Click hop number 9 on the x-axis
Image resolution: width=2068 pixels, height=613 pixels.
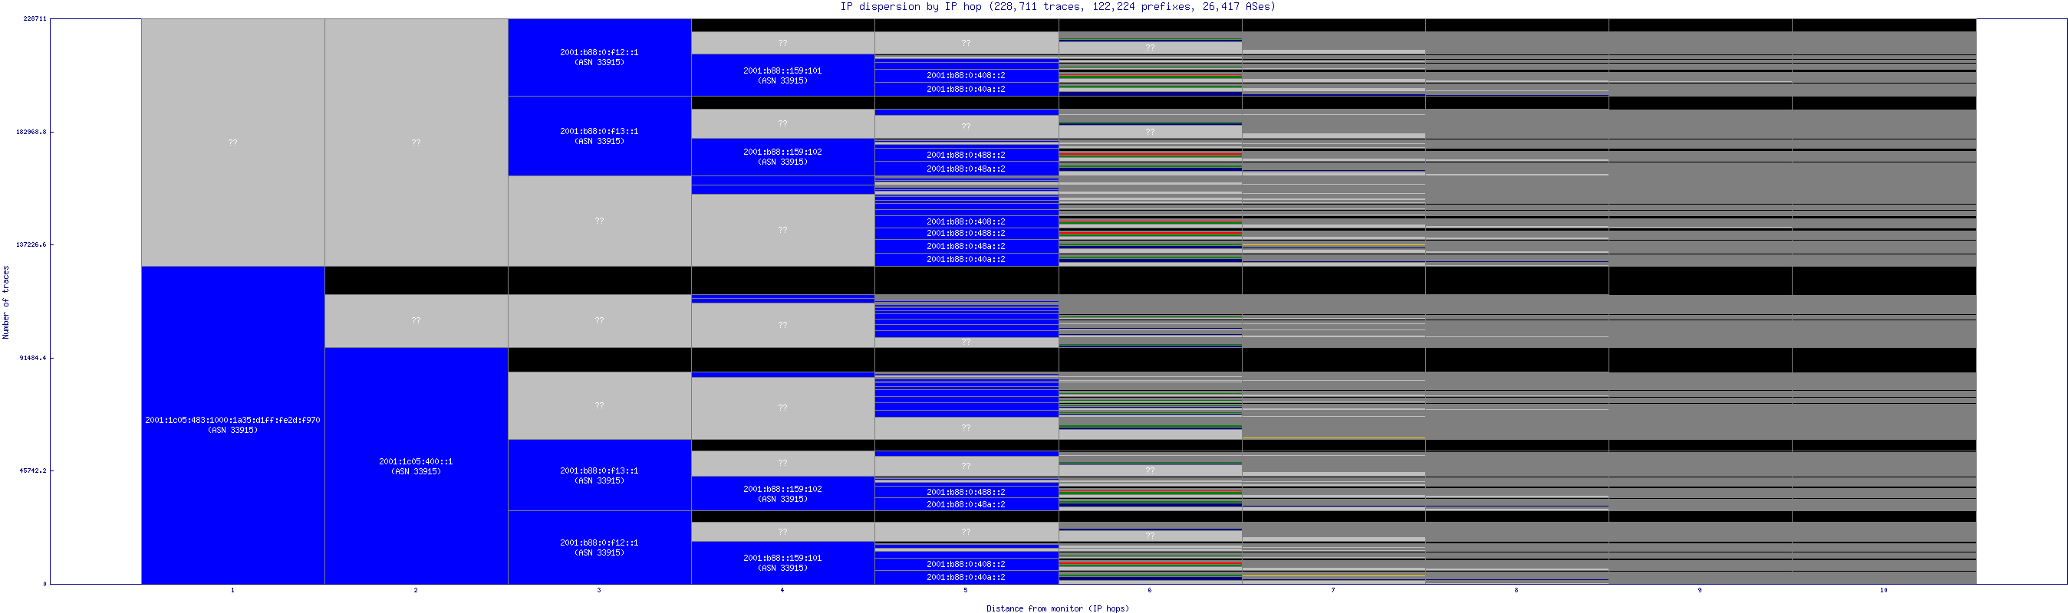[x=1700, y=590]
